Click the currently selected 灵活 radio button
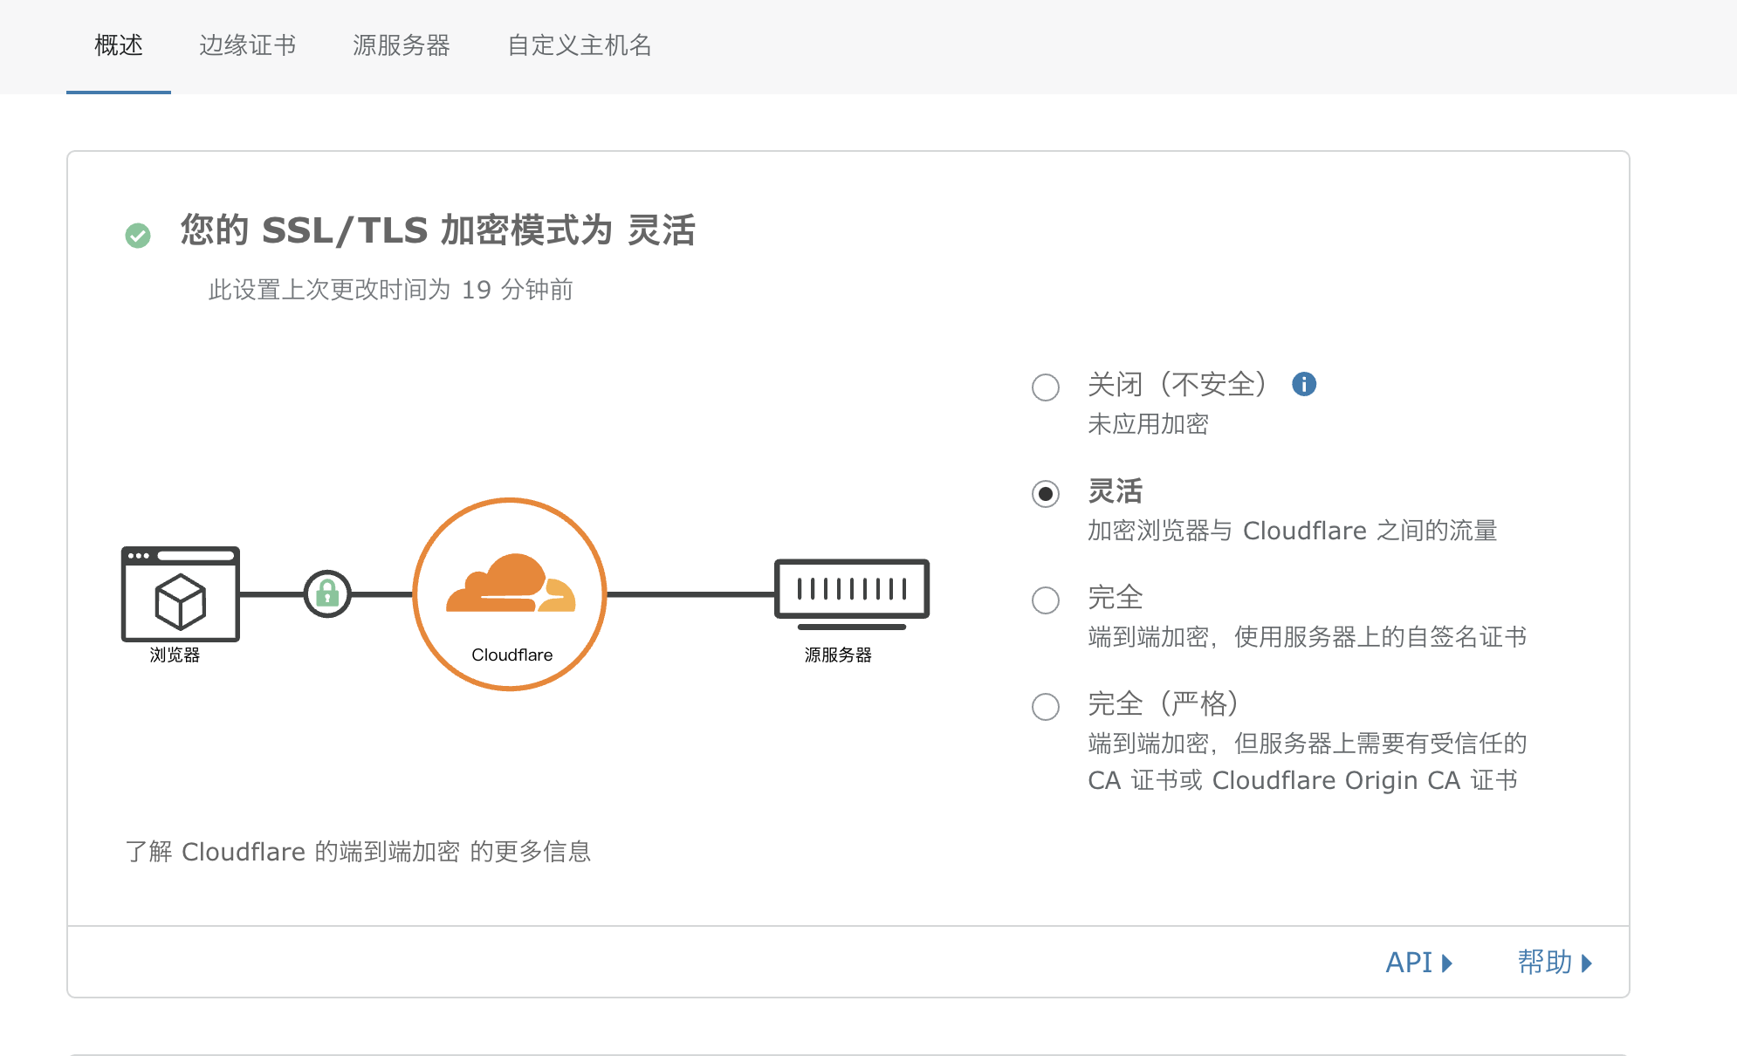This screenshot has width=1737, height=1056. click(1045, 496)
